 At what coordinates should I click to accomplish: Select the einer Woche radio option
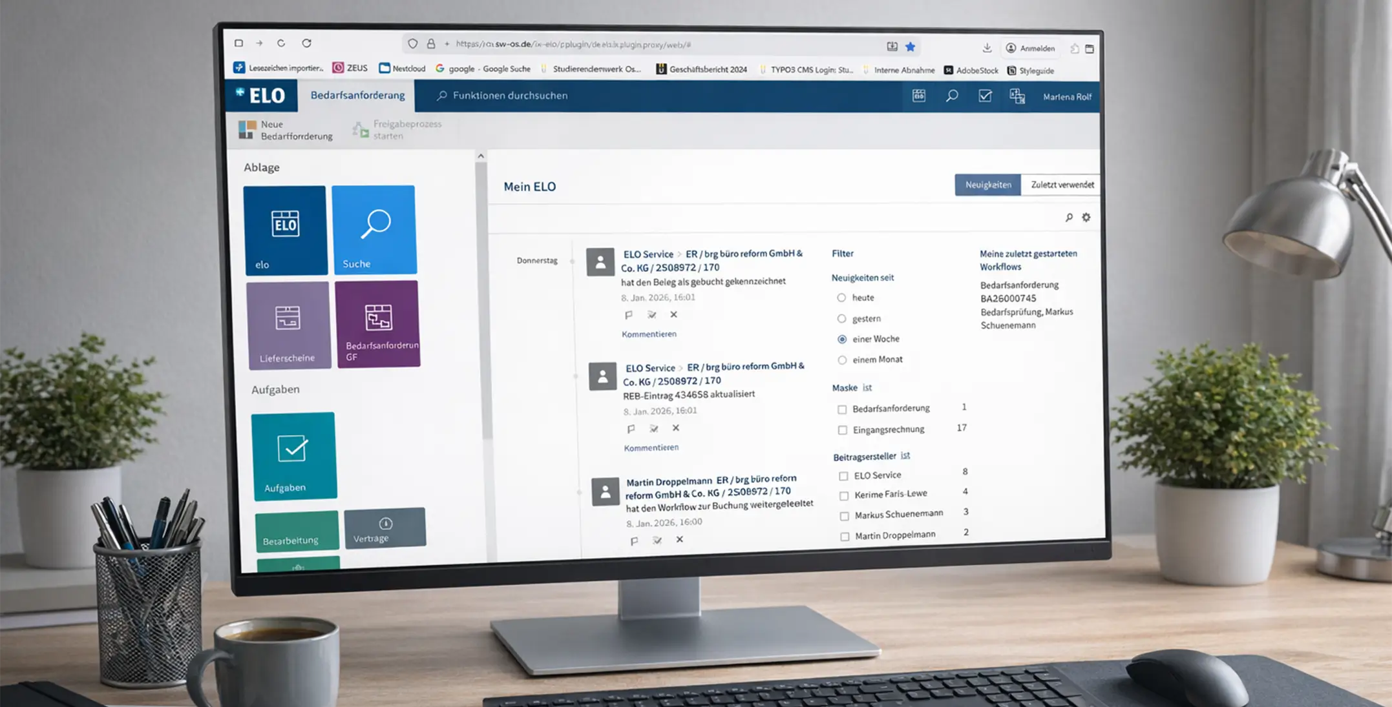[x=842, y=339]
